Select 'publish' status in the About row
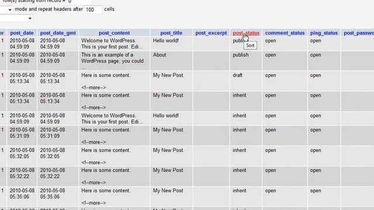The image size is (374, 210). (240, 55)
